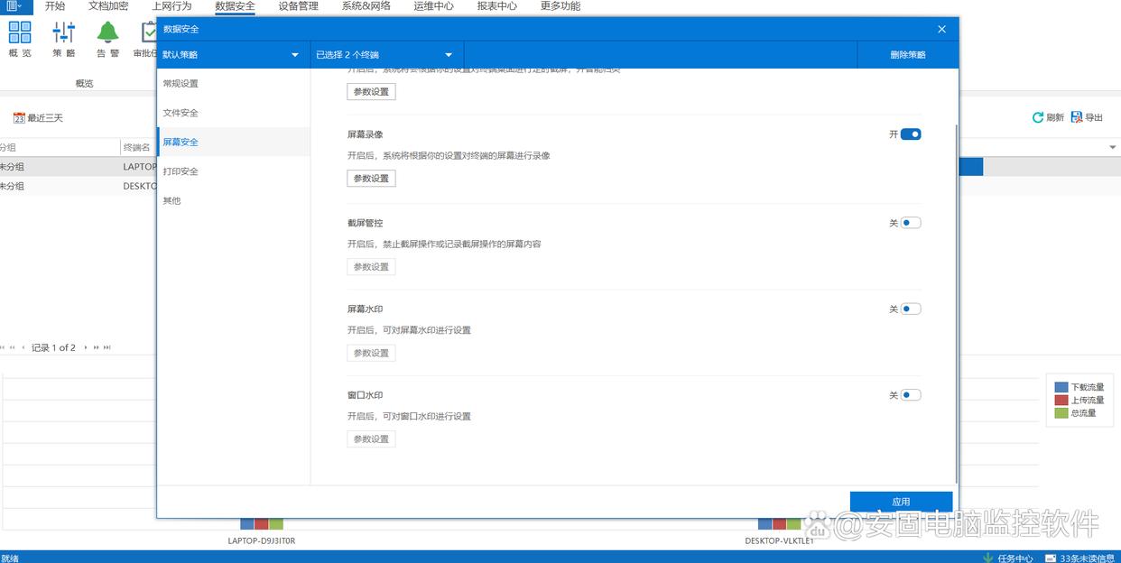Image resolution: width=1121 pixels, height=563 pixels.
Task: Open 任务中心 in the status bar
Action: (988, 558)
